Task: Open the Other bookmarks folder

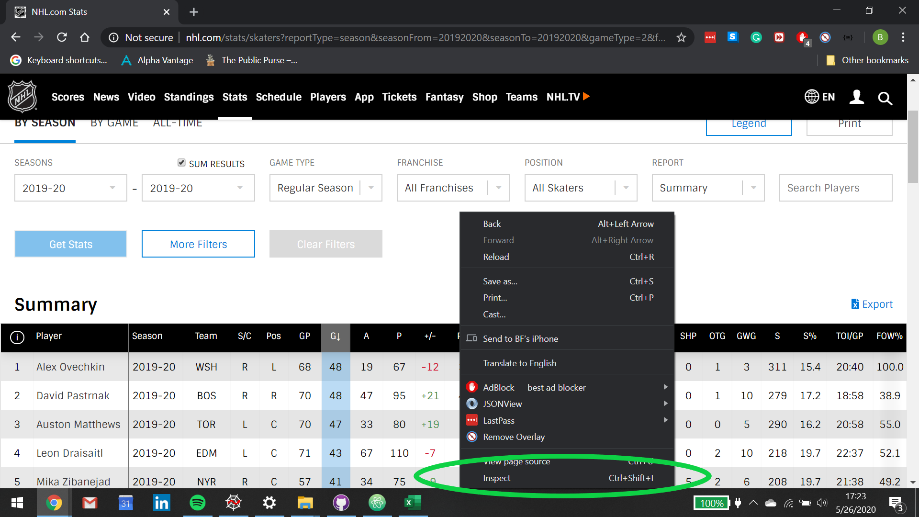Action: click(x=867, y=60)
